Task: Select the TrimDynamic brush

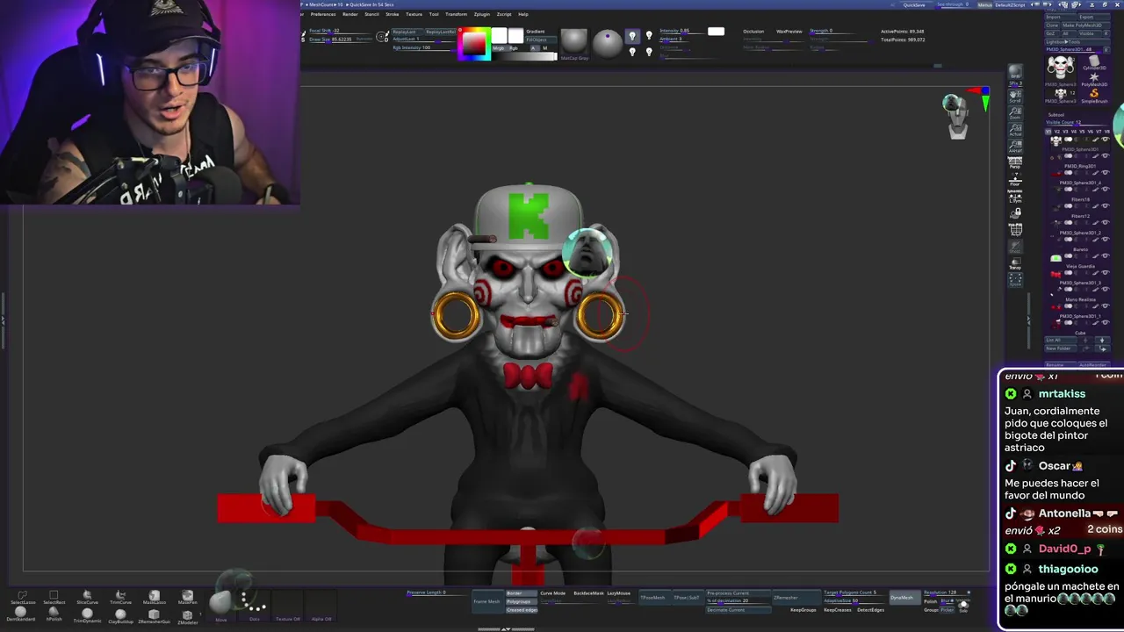Action: click(x=87, y=614)
